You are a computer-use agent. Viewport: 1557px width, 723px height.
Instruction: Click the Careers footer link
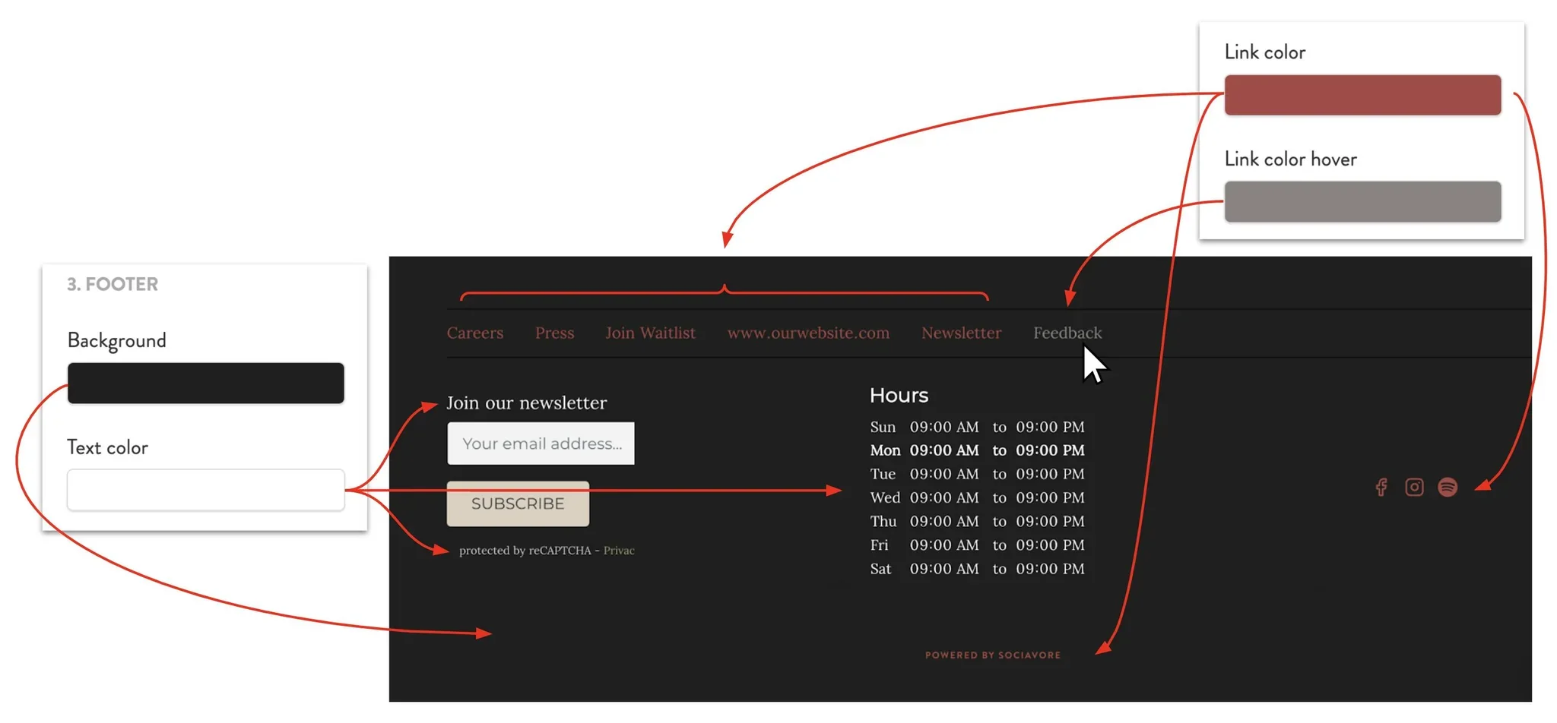point(475,333)
